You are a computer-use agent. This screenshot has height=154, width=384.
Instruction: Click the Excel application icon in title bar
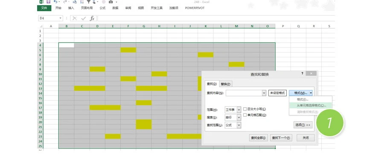click(41, 2)
